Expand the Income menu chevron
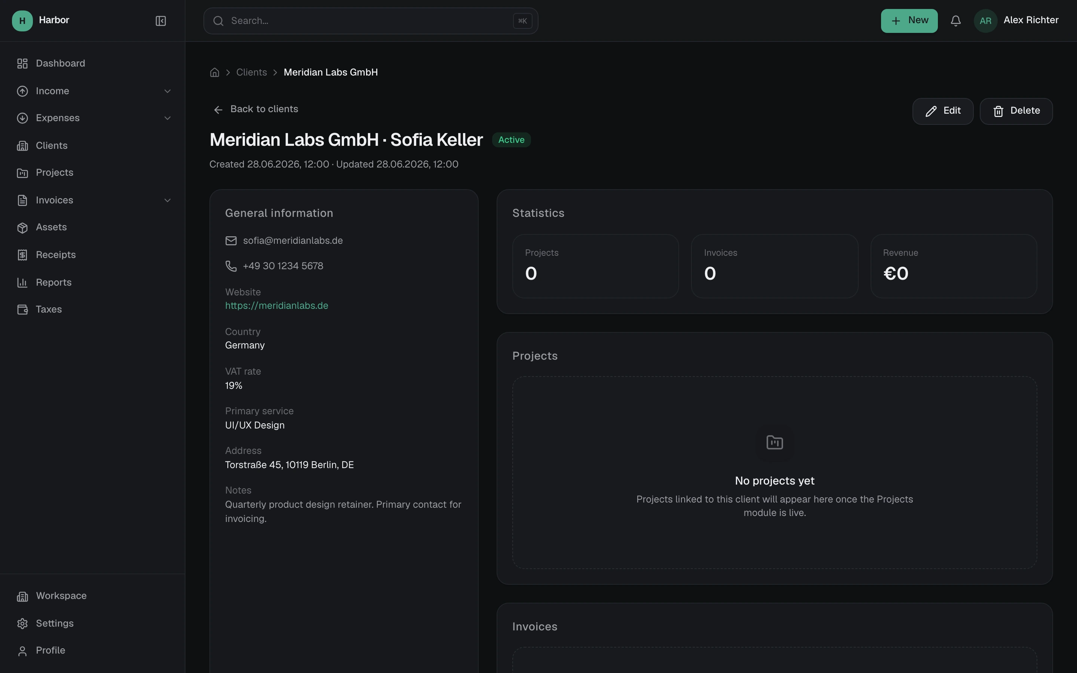1077x673 pixels. (x=167, y=91)
